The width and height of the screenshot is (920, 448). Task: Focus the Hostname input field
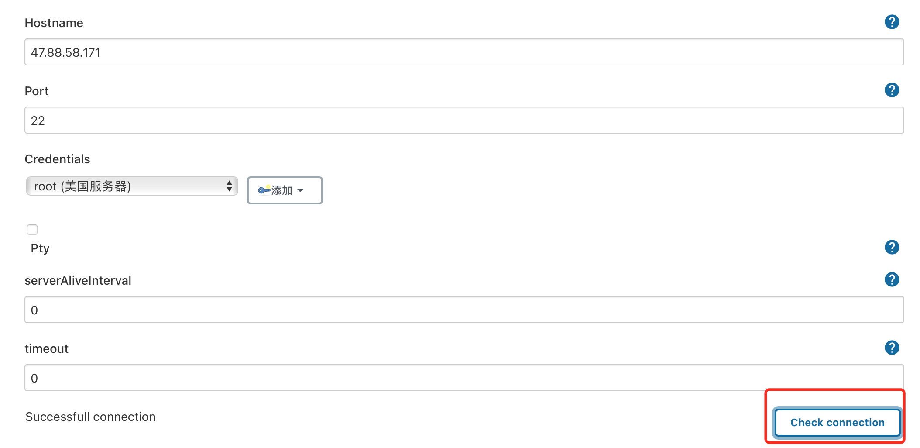(x=464, y=52)
